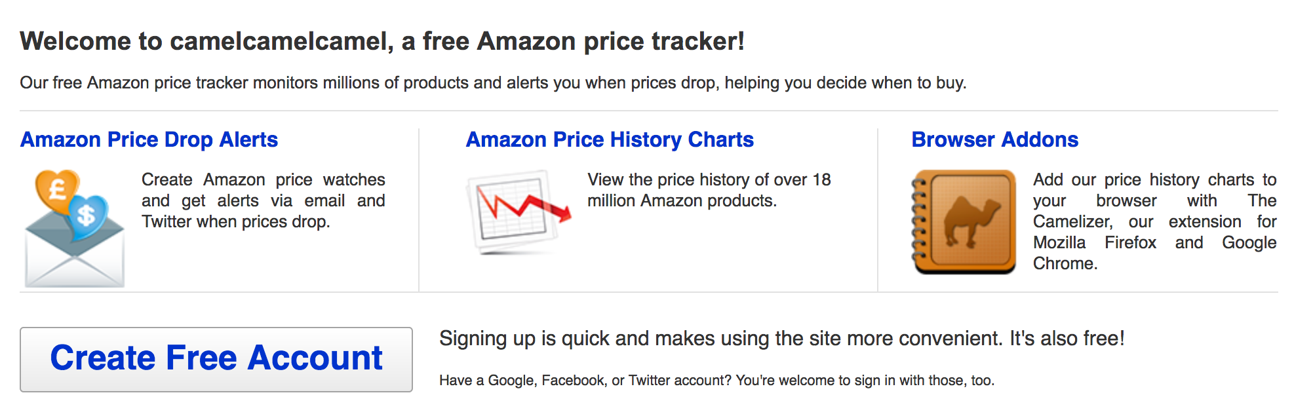The image size is (1294, 414).
Task: Click the white envelope graphic
Action: [x=73, y=255]
